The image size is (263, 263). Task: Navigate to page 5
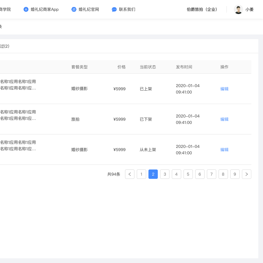(188, 174)
